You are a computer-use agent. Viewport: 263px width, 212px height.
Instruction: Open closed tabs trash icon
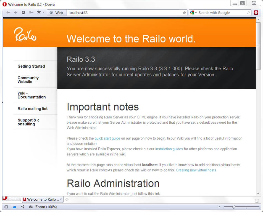pos(257,200)
